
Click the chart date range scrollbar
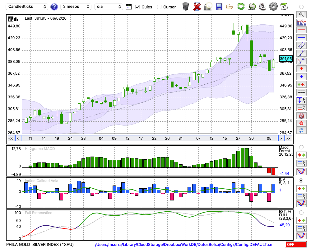(x=149, y=138)
